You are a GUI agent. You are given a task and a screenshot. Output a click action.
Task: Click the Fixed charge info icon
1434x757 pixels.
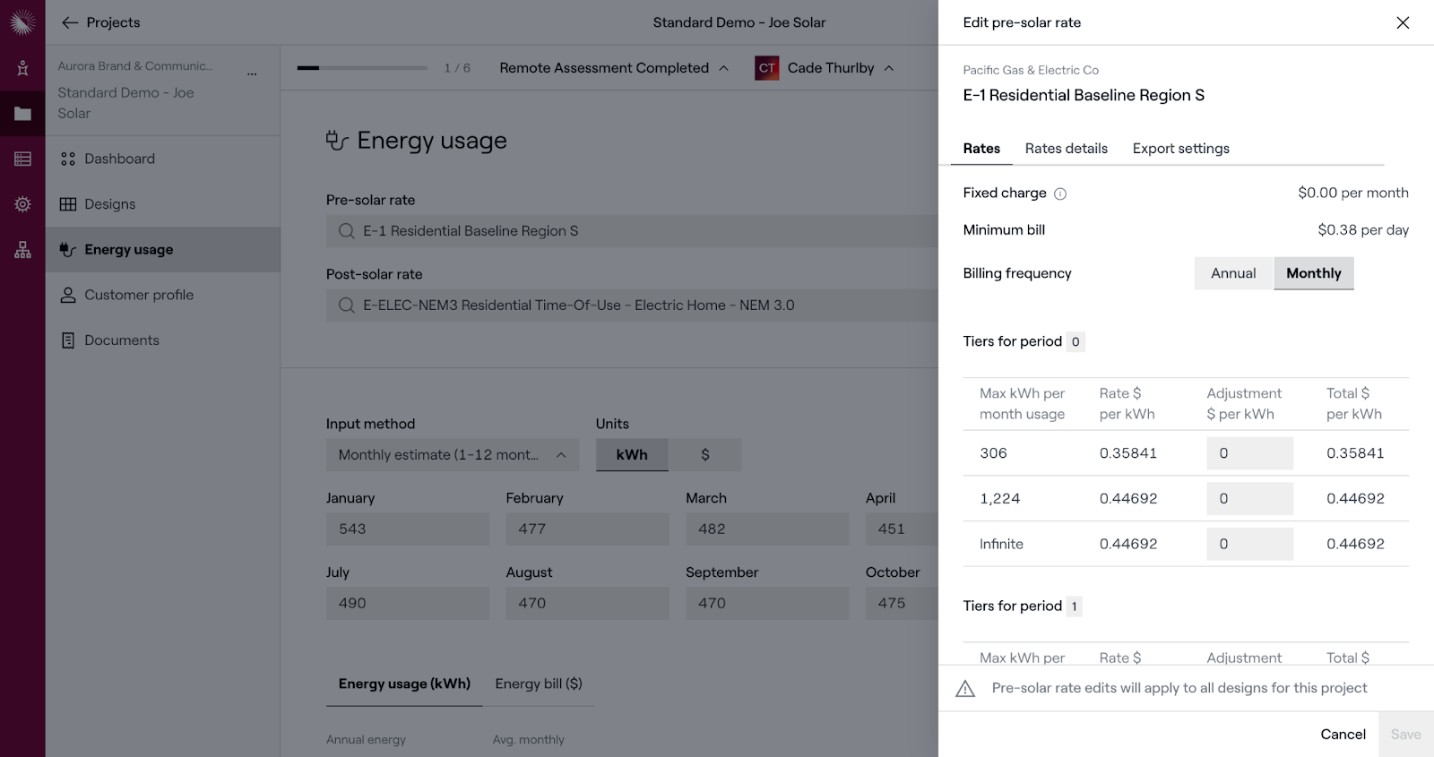click(x=1060, y=194)
